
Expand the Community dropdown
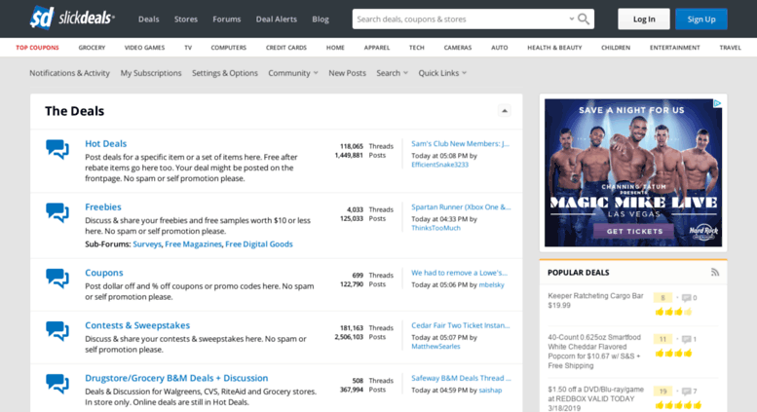coord(293,73)
